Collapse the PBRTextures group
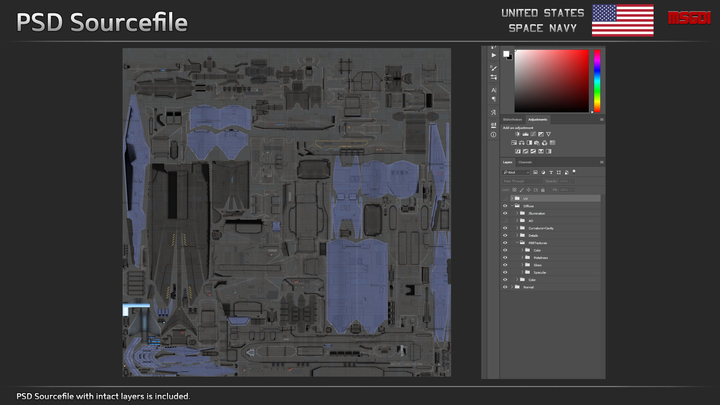The width and height of the screenshot is (720, 405). pyautogui.click(x=517, y=243)
